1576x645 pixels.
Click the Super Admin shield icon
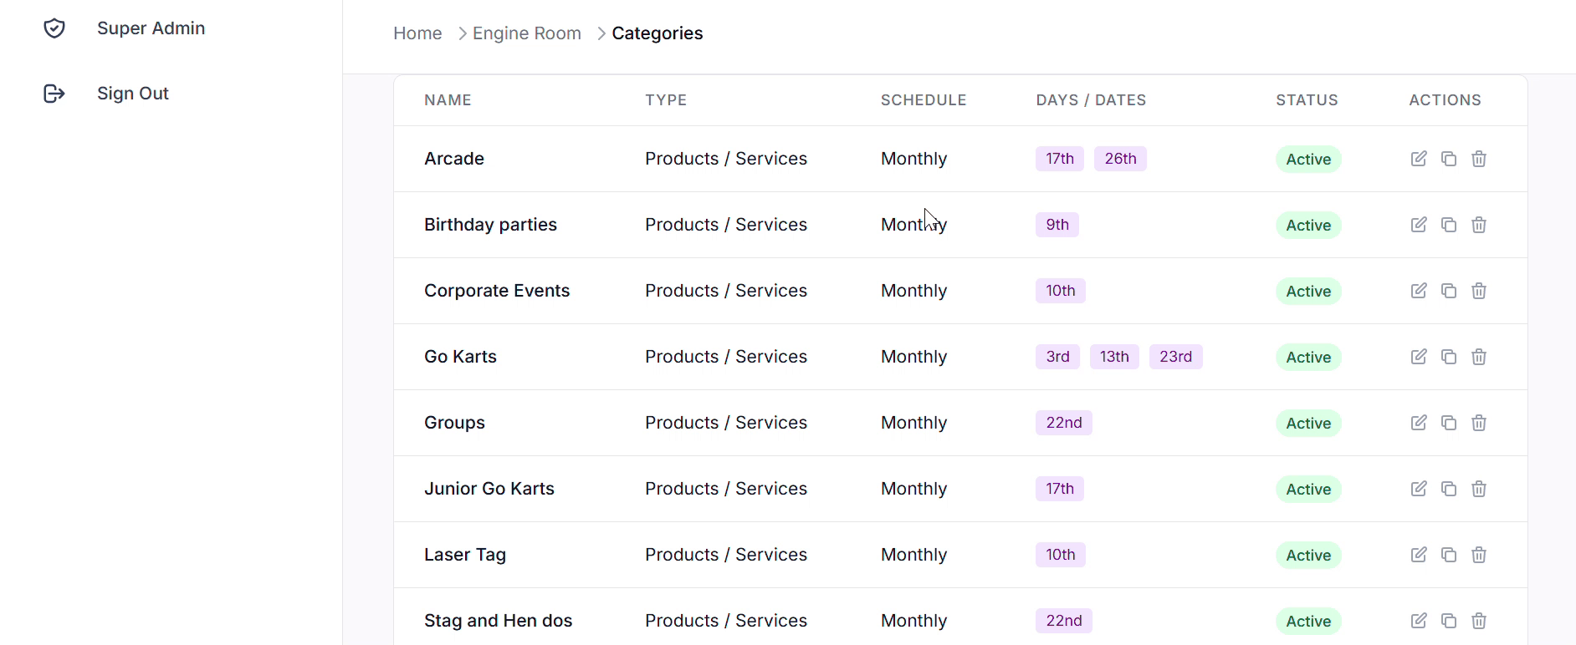pos(54,28)
